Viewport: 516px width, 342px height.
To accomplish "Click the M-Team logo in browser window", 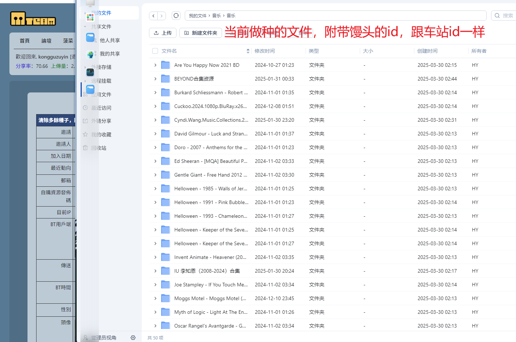I will [x=33, y=19].
